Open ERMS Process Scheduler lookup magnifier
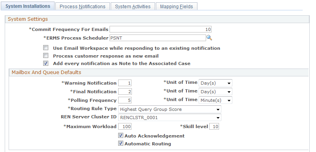This screenshot has width=316, height=152. click(209, 38)
